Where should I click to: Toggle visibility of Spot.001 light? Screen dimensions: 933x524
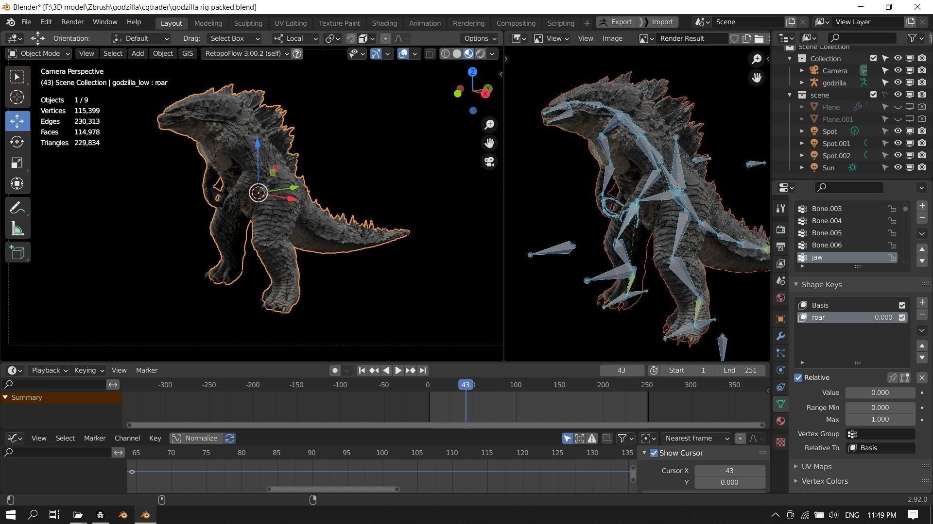click(898, 143)
